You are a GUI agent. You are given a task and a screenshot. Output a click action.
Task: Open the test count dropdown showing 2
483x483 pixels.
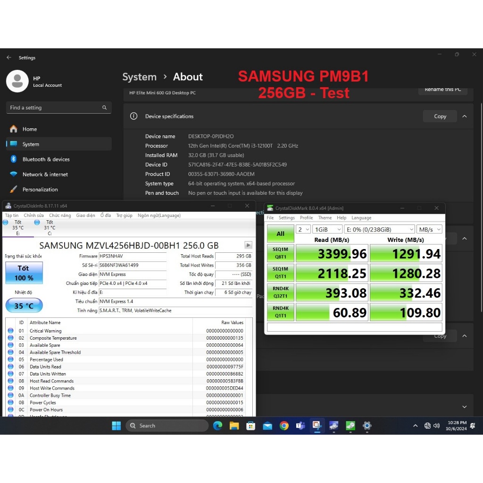point(303,229)
